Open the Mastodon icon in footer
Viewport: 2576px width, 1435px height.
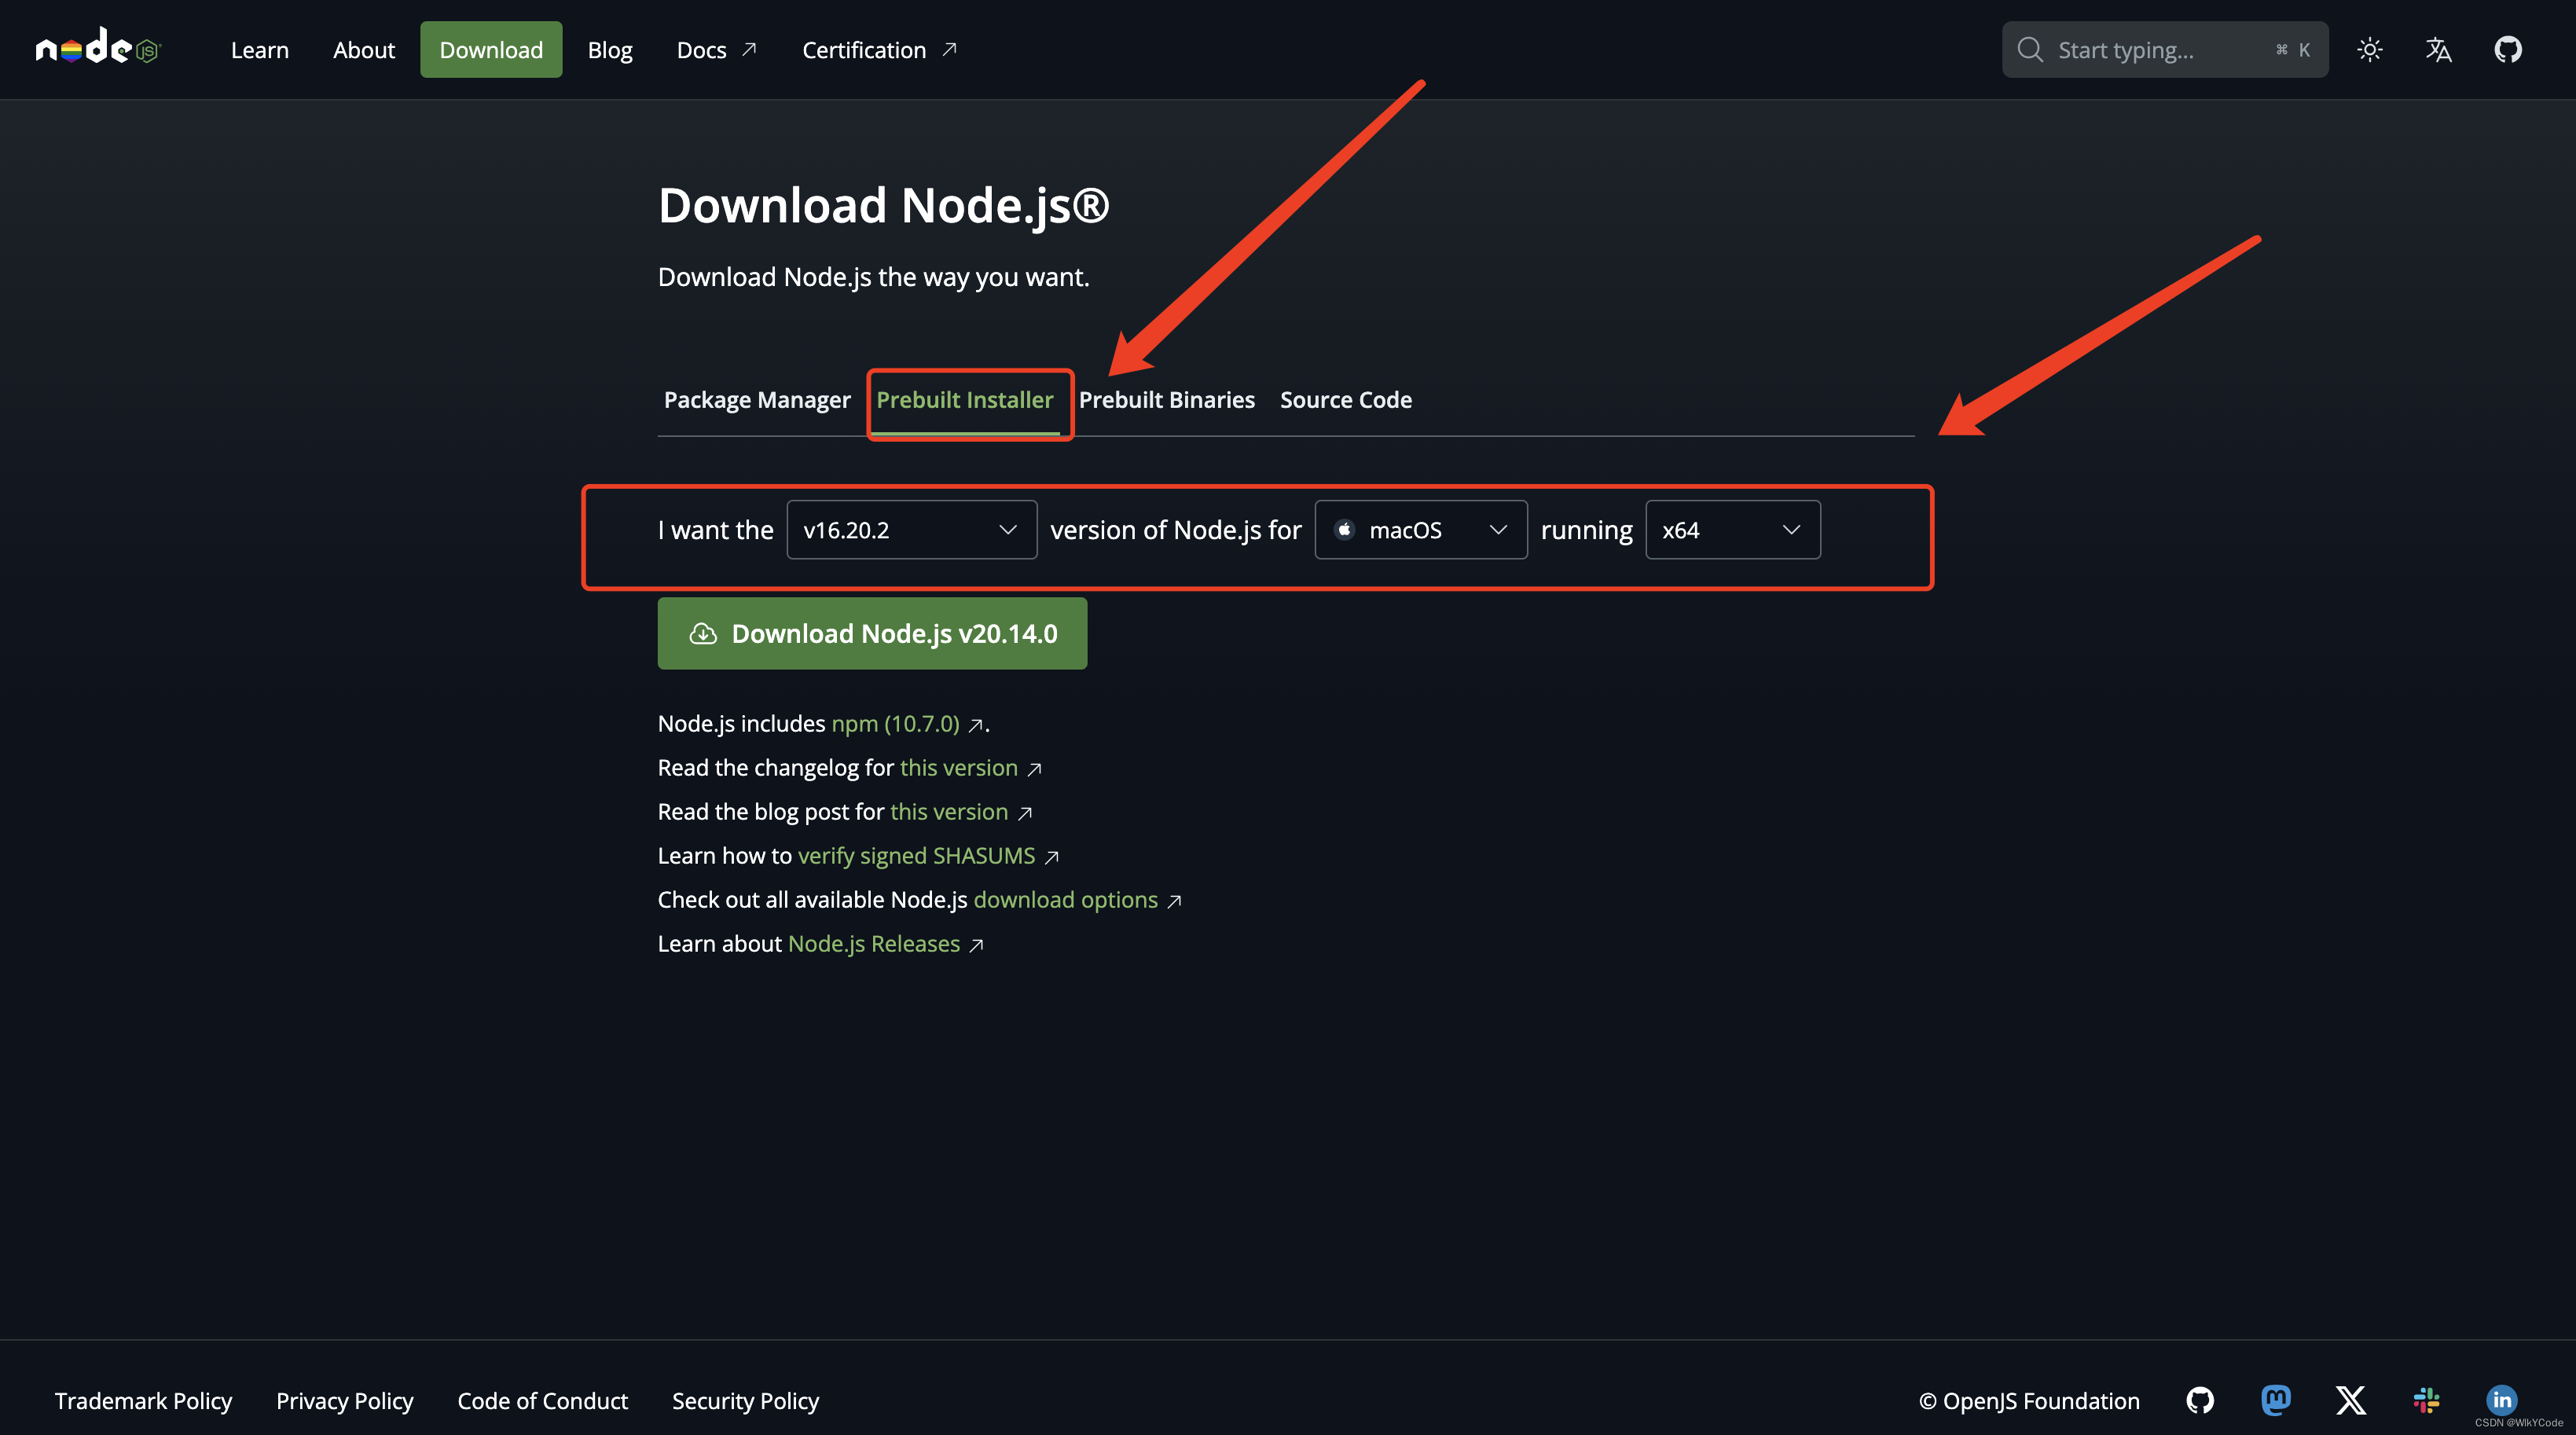2275,1400
